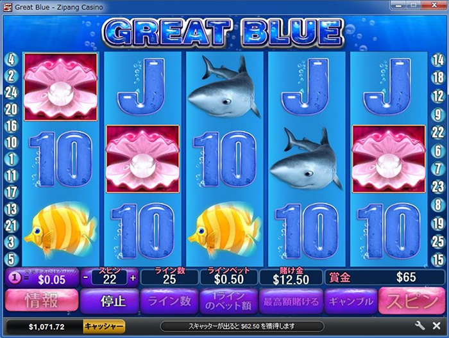Image resolution: width=449 pixels, height=338 pixels.
Task: Increase auto spin count with plus
Action: 133,278
